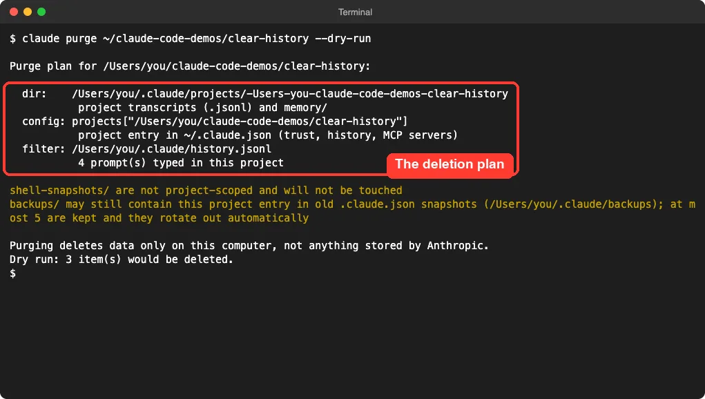Click 'Dry run: 3 item(s) would be deleted.'
705x399 pixels.
tap(122, 260)
